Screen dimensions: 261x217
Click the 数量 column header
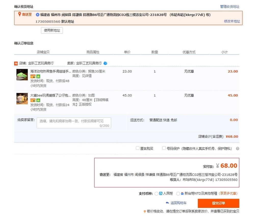pos(155,52)
